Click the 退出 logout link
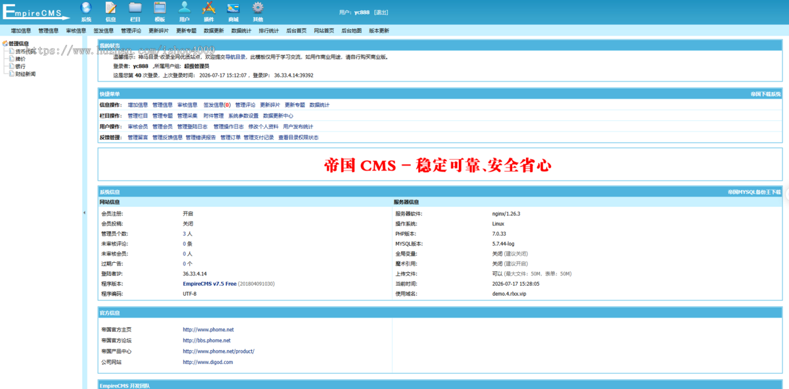Viewport: 789px width, 389px height. coord(381,12)
